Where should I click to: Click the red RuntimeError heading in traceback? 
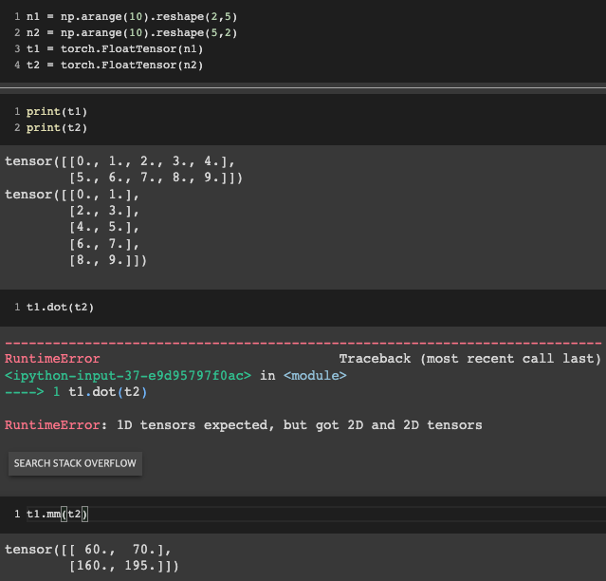52,359
